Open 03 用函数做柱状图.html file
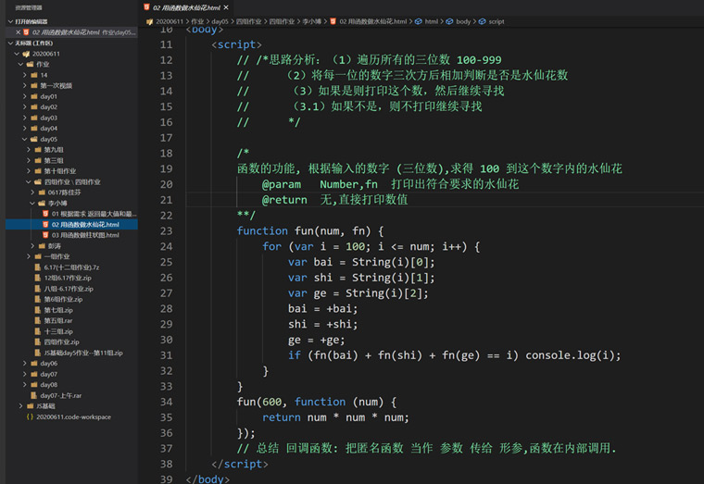The width and height of the screenshot is (704, 484). 85,235
